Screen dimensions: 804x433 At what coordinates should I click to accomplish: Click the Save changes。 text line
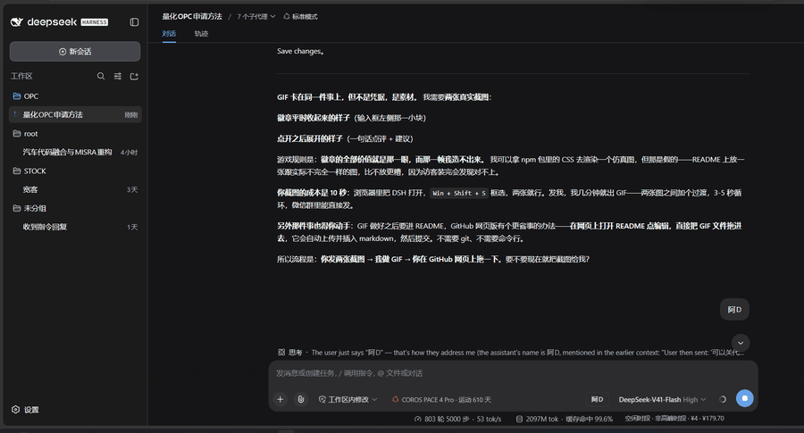[x=300, y=51]
